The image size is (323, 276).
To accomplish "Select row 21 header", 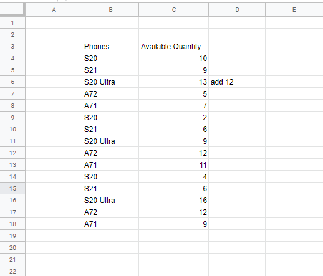I will (12, 259).
